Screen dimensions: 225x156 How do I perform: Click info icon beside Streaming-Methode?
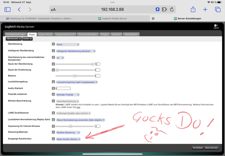click(53, 132)
